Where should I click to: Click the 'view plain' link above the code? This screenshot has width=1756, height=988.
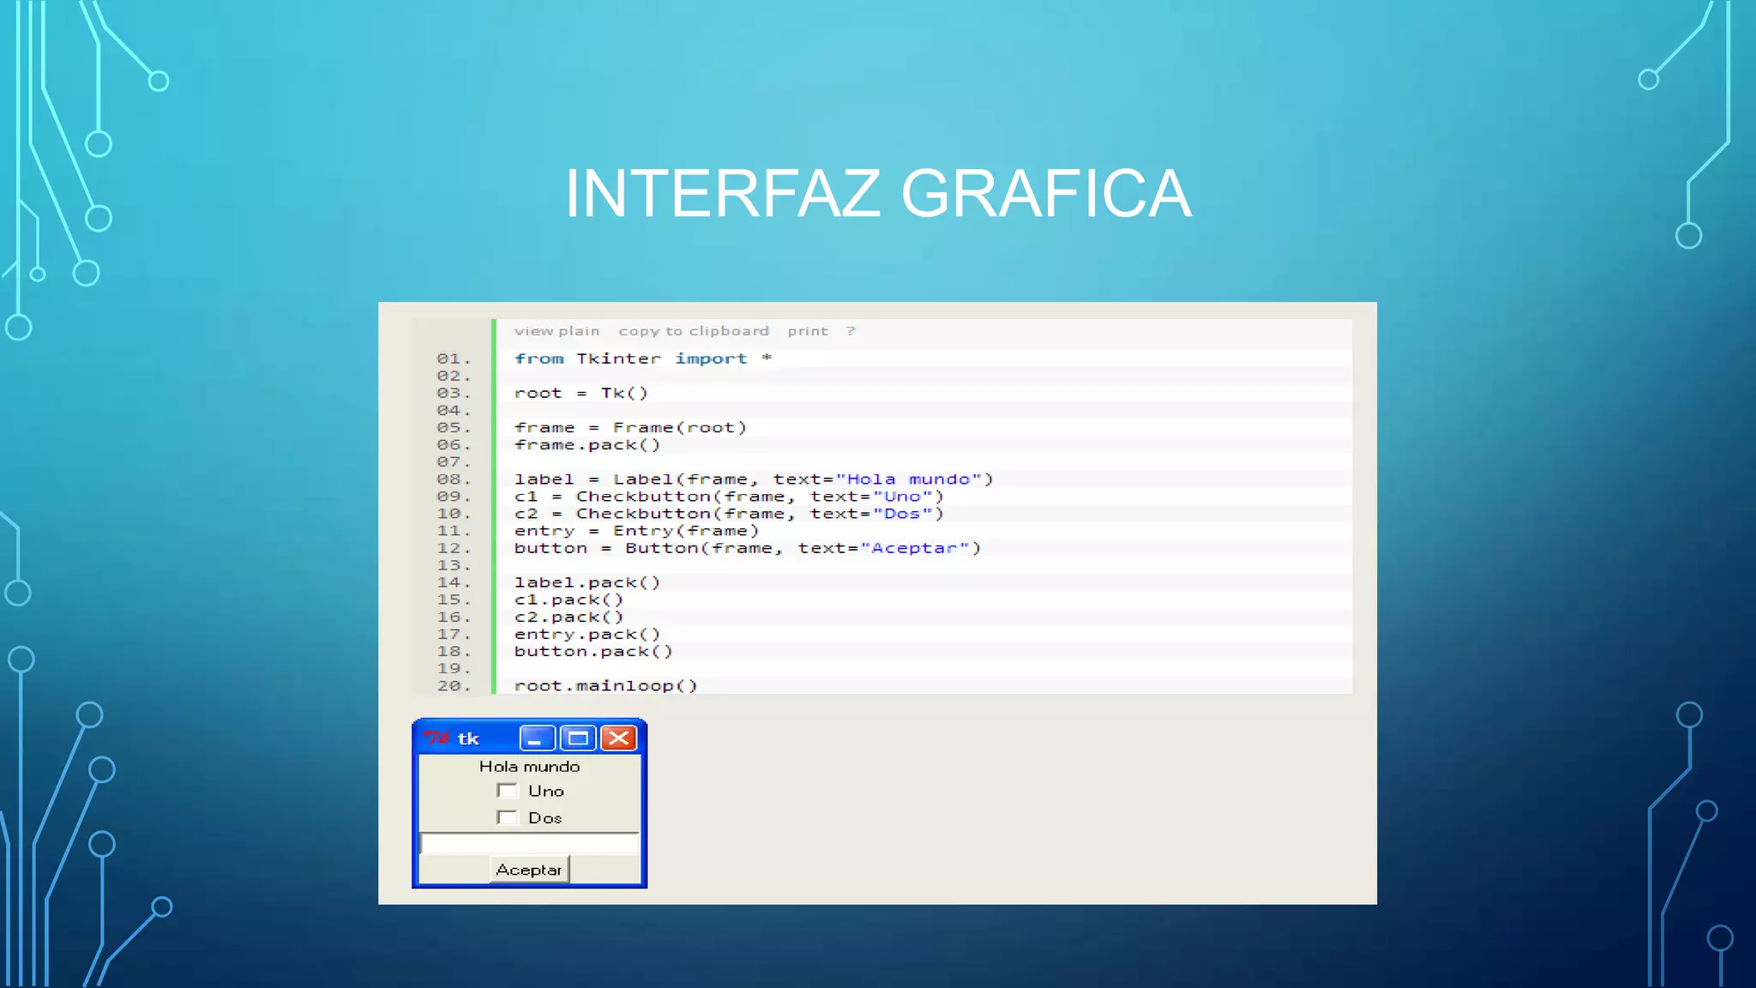click(x=556, y=331)
